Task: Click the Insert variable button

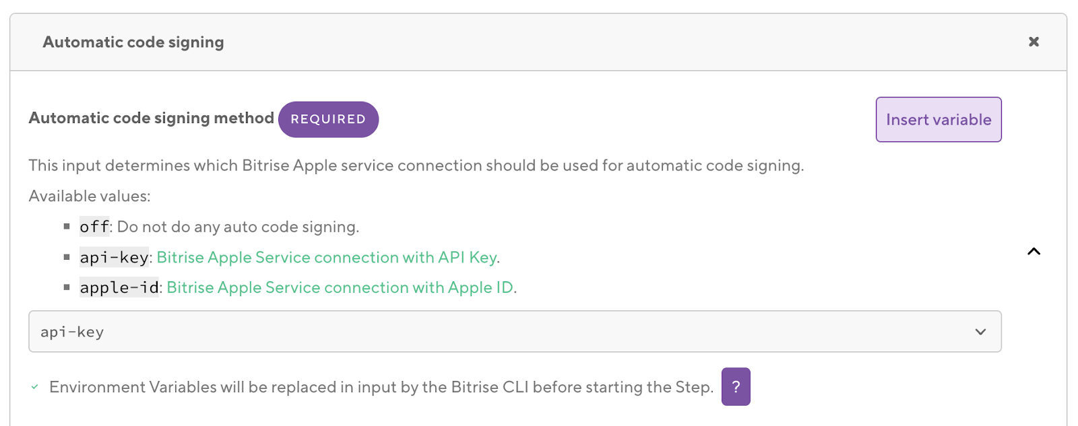Action: coord(938,120)
